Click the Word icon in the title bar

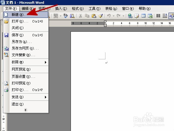tap(2, 2)
